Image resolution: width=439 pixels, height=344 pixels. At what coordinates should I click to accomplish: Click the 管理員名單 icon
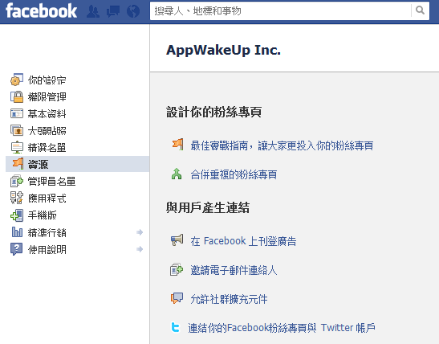tap(17, 181)
